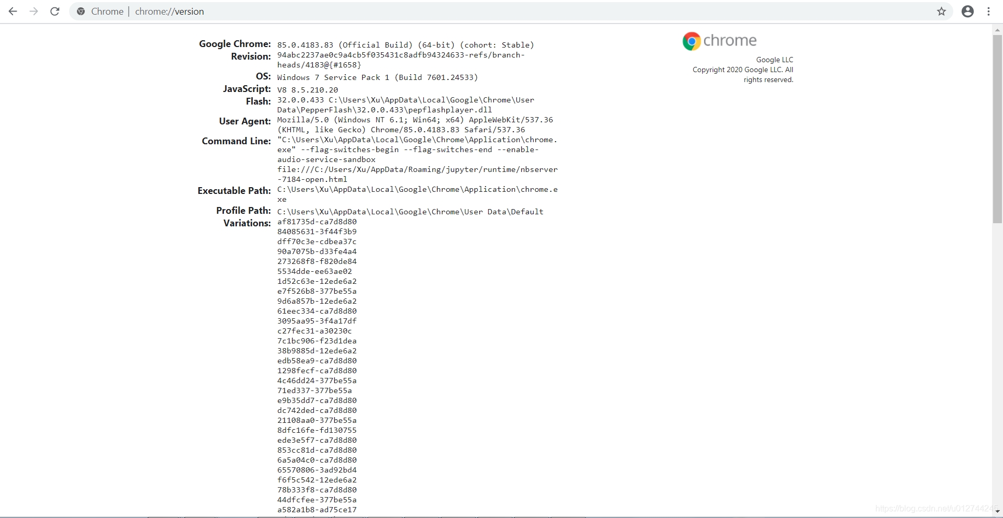Viewport: 1003px width, 518px height.
Task: Click the 'User Agent:' label
Action: (245, 121)
